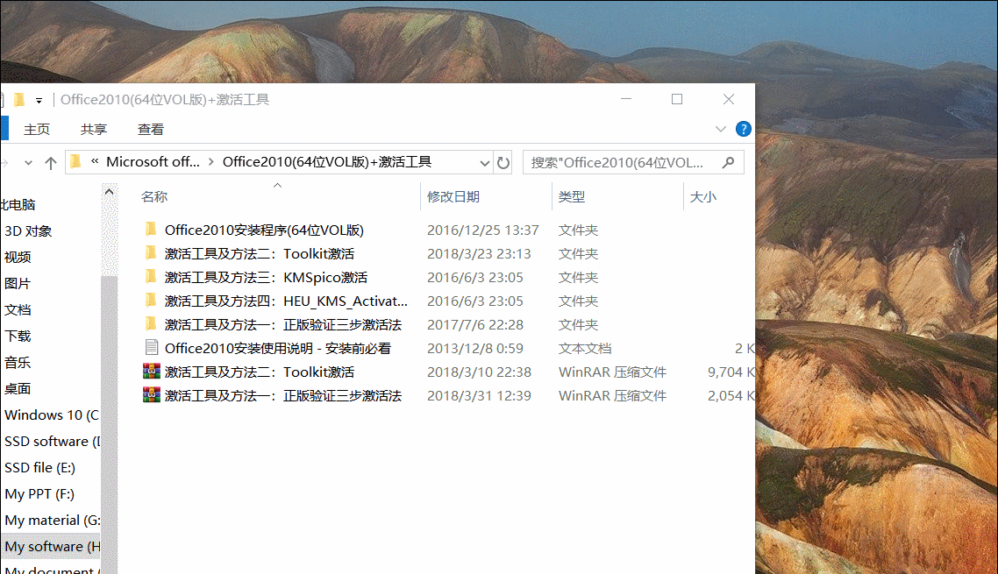Select SSD file (E:) drive
998x574 pixels.
pyautogui.click(x=39, y=468)
